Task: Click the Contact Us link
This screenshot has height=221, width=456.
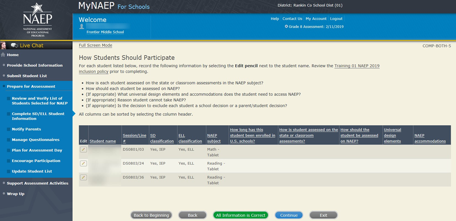Action: point(292,19)
